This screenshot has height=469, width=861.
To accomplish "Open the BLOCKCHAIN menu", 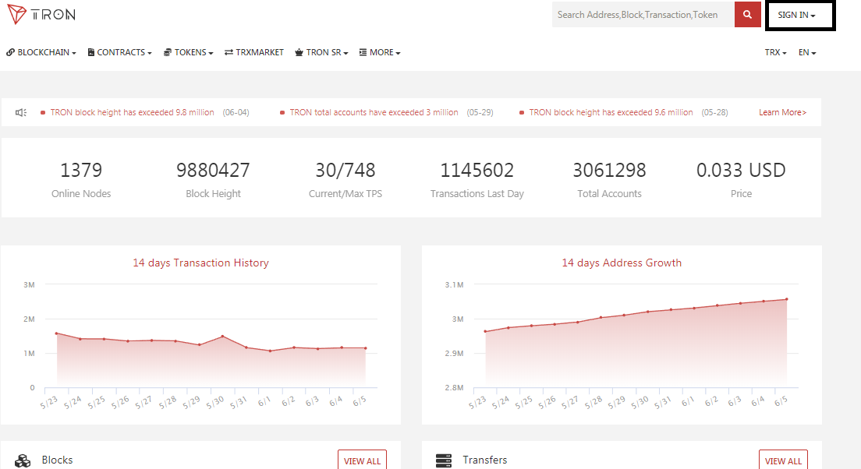I will click(x=41, y=53).
